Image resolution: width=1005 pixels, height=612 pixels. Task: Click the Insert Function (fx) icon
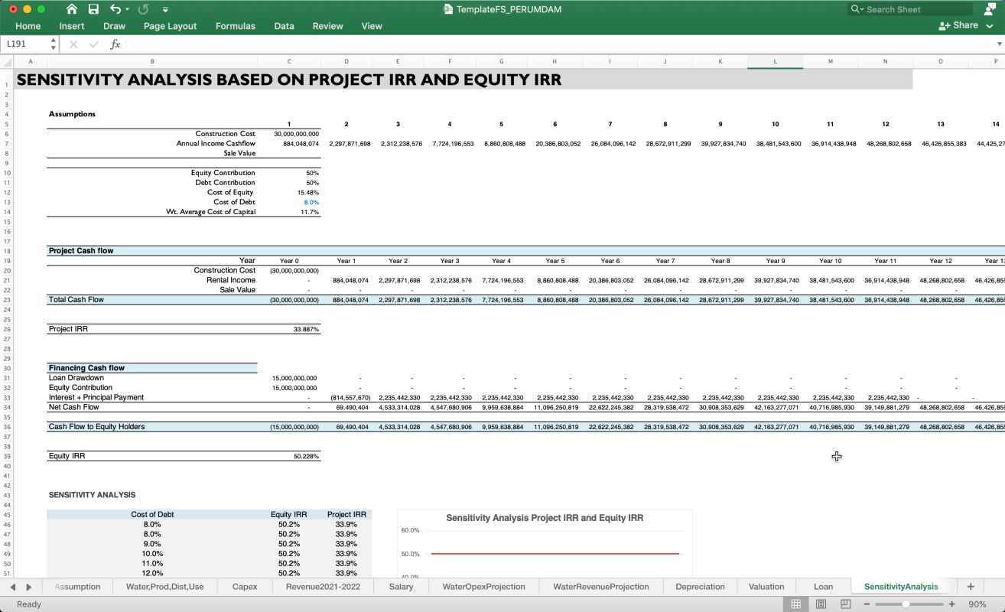tap(115, 44)
